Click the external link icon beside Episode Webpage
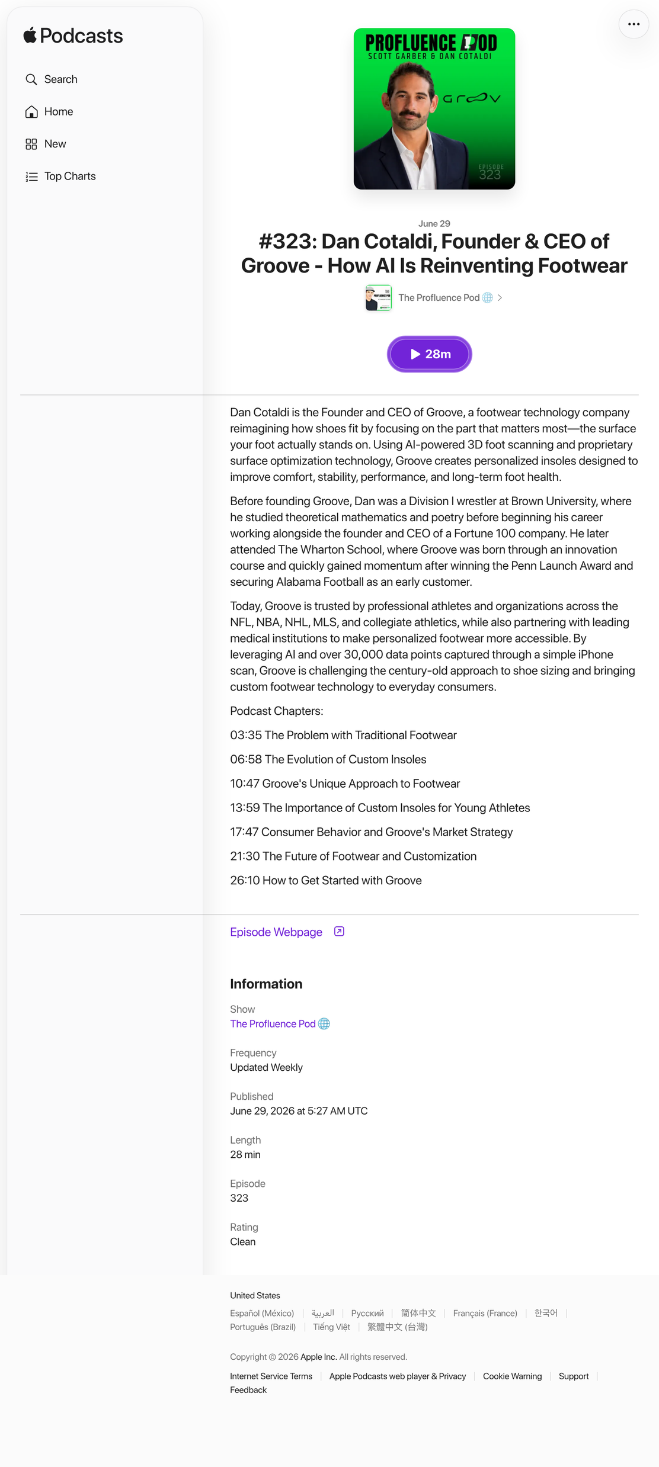 click(339, 932)
